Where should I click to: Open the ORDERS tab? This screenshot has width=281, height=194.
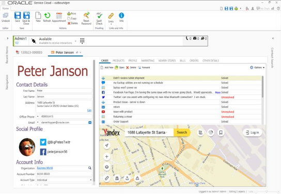click(194, 61)
